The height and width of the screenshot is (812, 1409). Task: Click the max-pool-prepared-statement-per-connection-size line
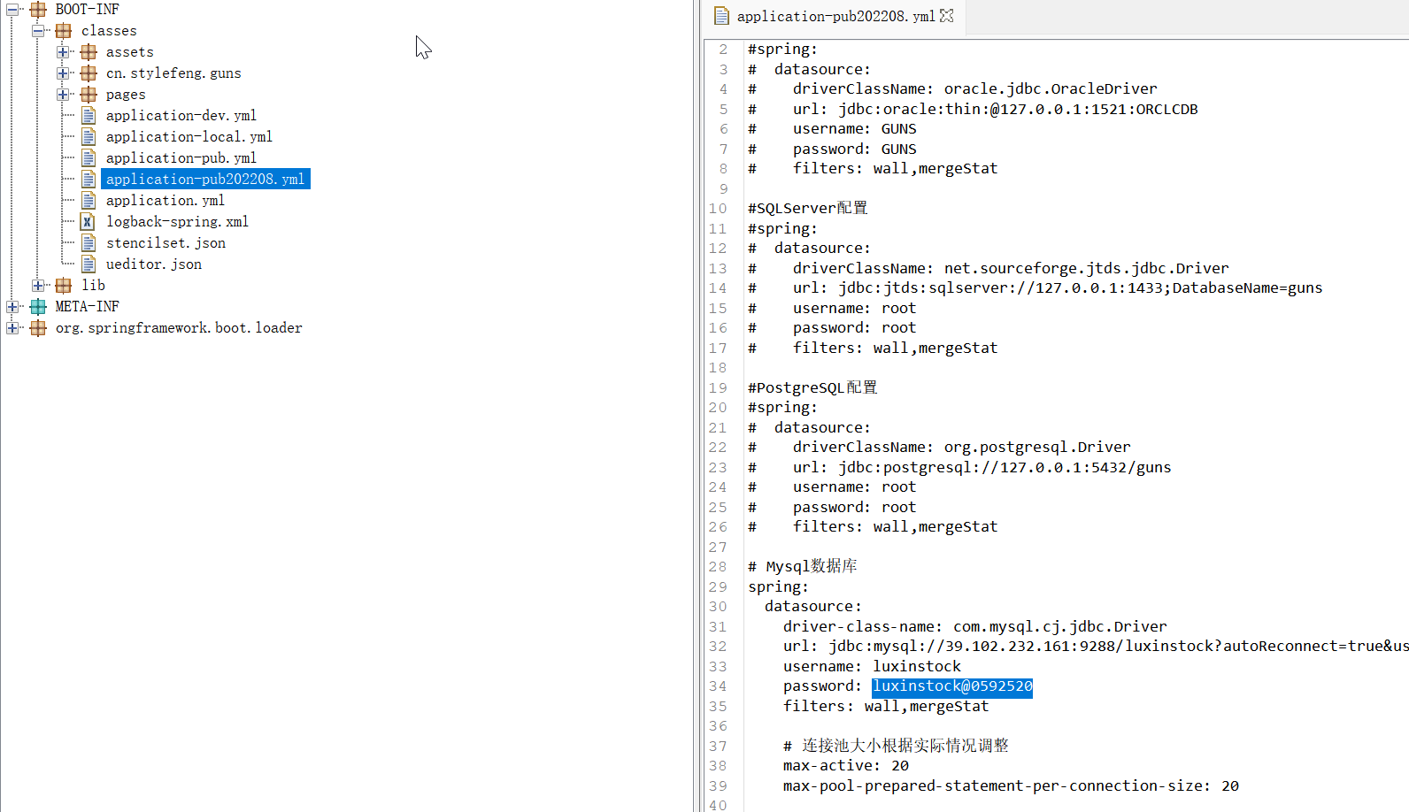point(1011,786)
